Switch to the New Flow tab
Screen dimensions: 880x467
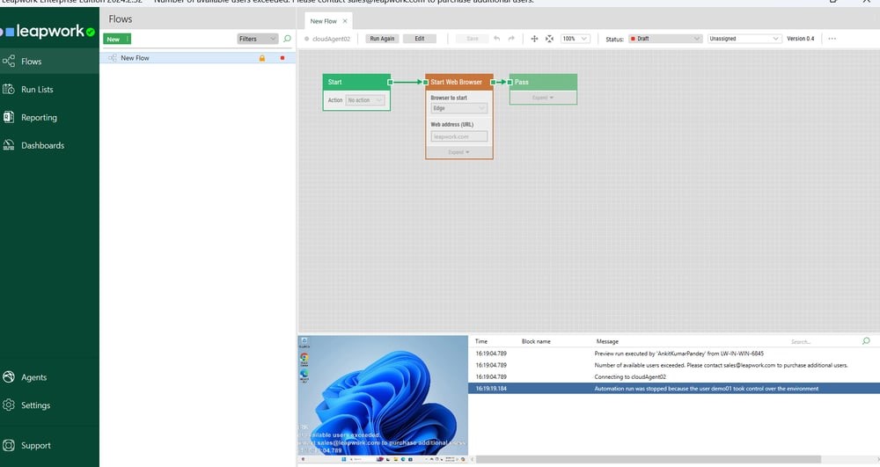[x=325, y=20]
